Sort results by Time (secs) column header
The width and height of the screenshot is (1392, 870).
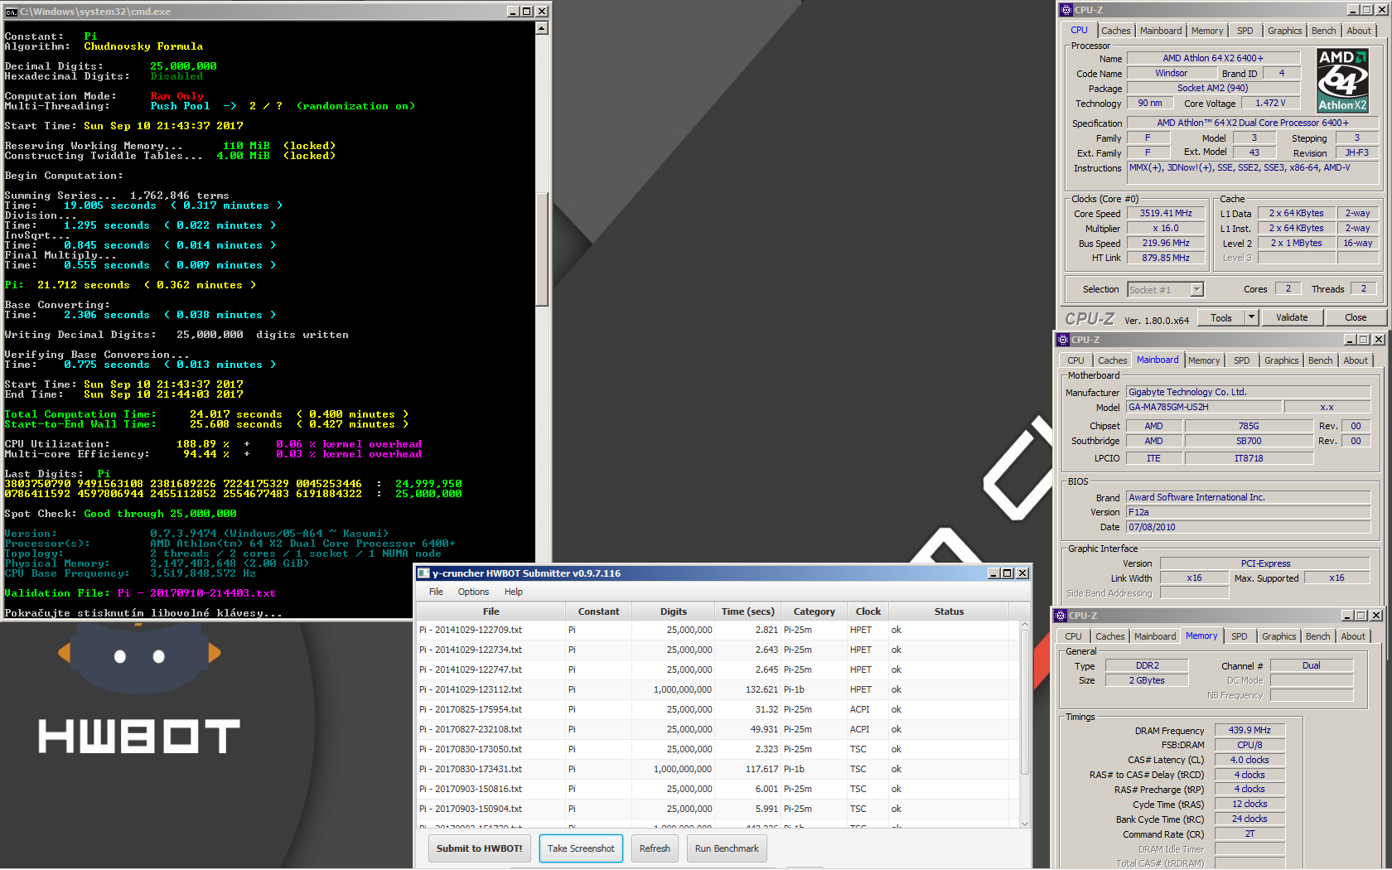point(748,611)
